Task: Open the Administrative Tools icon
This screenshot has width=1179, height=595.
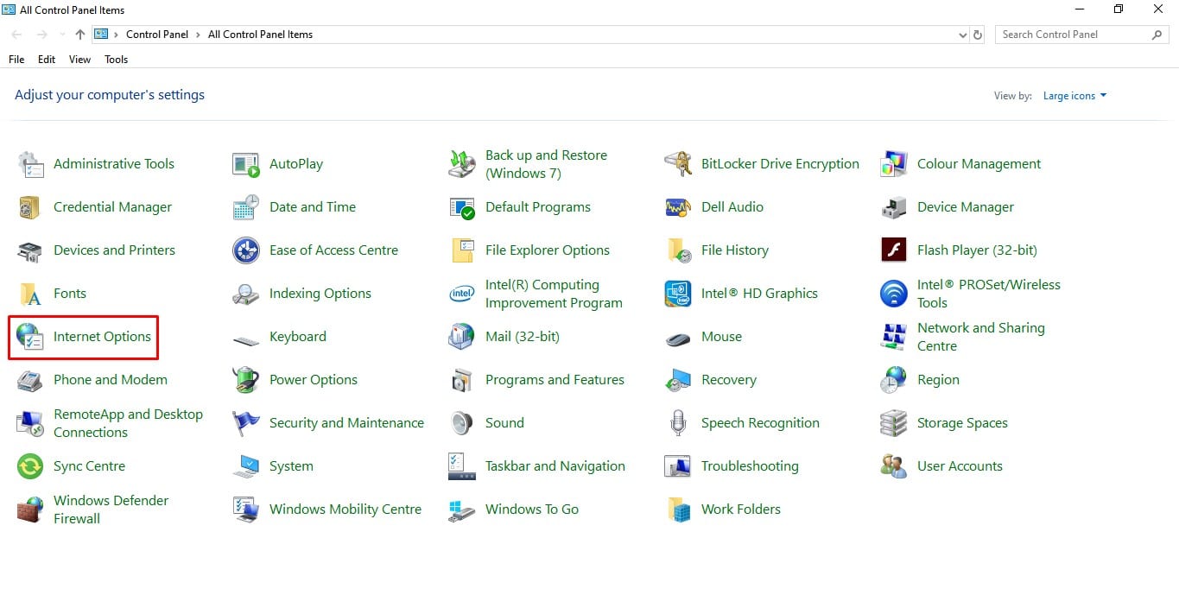Action: 30,164
